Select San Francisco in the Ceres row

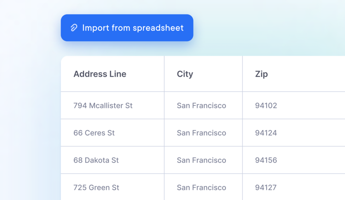(x=201, y=133)
